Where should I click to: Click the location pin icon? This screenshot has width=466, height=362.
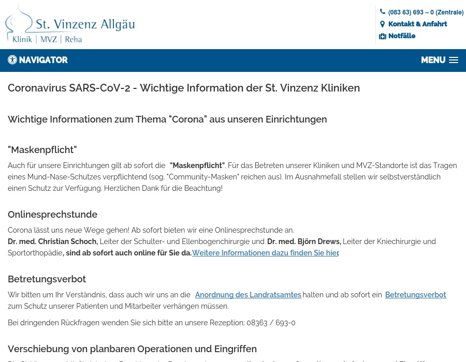[x=383, y=24]
